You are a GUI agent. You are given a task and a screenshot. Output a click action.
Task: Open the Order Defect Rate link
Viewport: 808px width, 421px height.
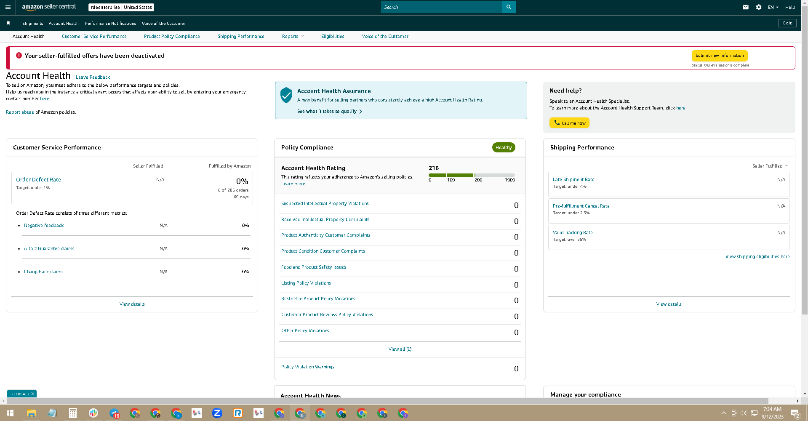click(x=38, y=179)
